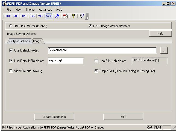Click the red PDF document toolbar icon
Viewport: 176px width, 131px height.
pyautogui.click(x=65, y=16)
